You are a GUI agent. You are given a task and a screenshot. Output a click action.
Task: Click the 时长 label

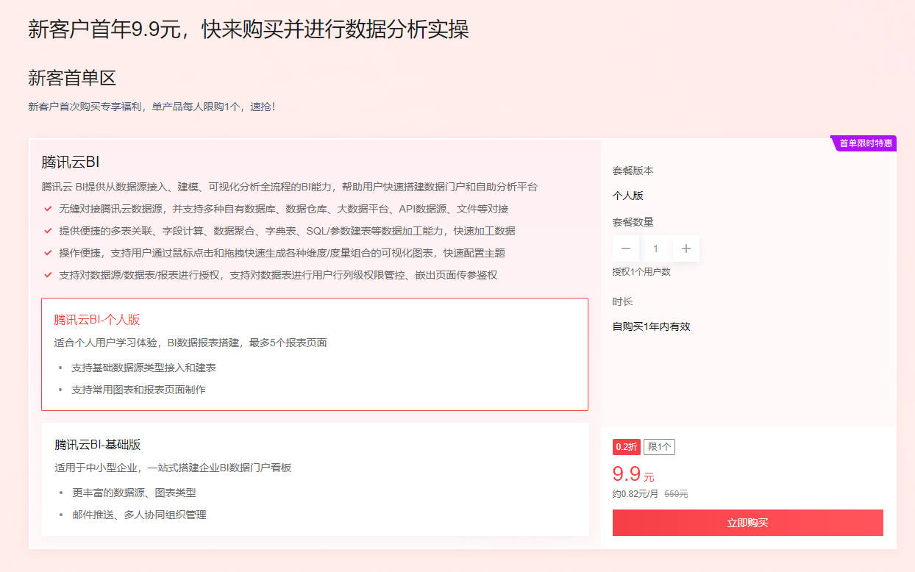click(x=622, y=301)
